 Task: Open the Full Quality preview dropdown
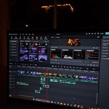tap(59, 37)
